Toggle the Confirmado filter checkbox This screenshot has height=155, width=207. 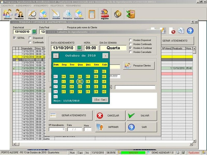point(30,42)
